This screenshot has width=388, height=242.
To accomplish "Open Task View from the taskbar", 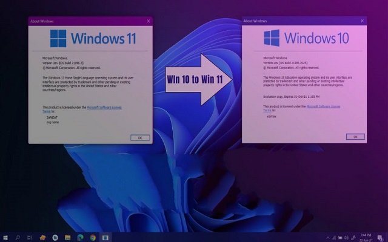I will coord(30,238).
